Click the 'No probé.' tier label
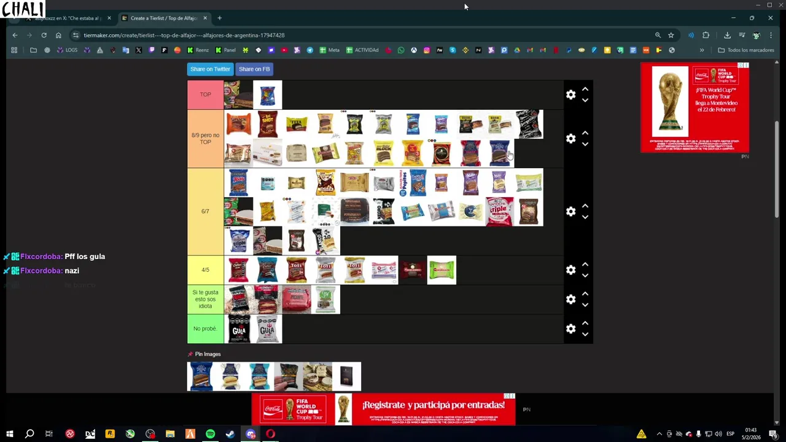Screen dimensions: 786x442 [x=205, y=328]
